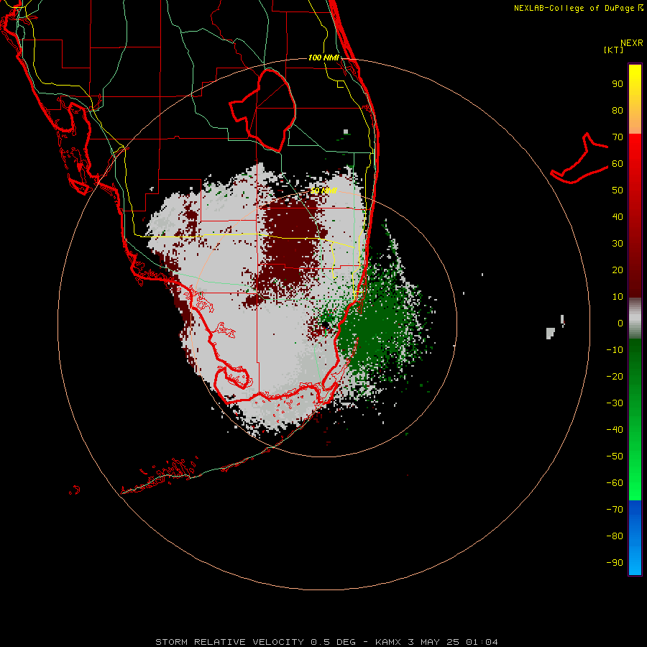Click the Lake Okeechobee outline on the map
Viewport: 647px width, 647px height.
[263, 110]
